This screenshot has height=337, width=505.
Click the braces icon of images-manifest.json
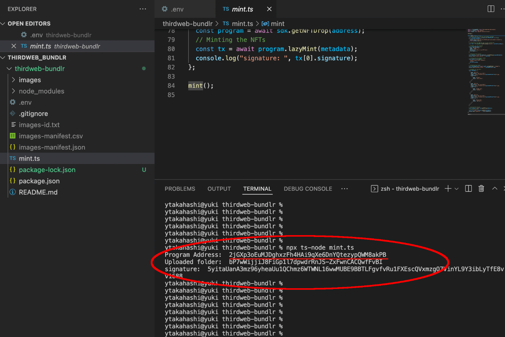pos(13,147)
